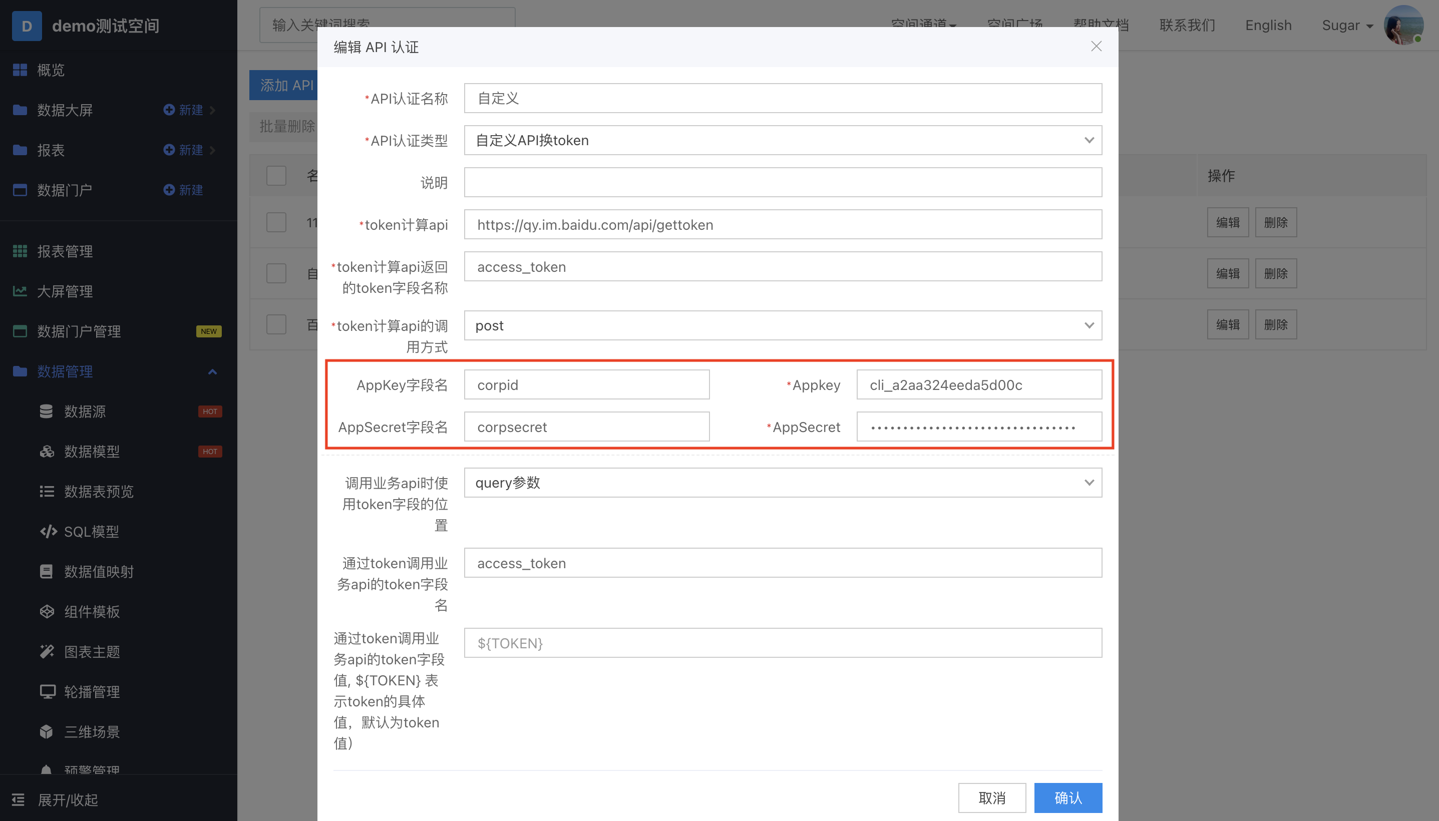Open the 空间通道 dropdown menu
This screenshot has width=1439, height=821.
(924, 26)
